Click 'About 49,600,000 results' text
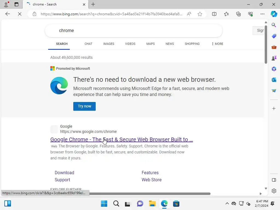 coord(71,57)
